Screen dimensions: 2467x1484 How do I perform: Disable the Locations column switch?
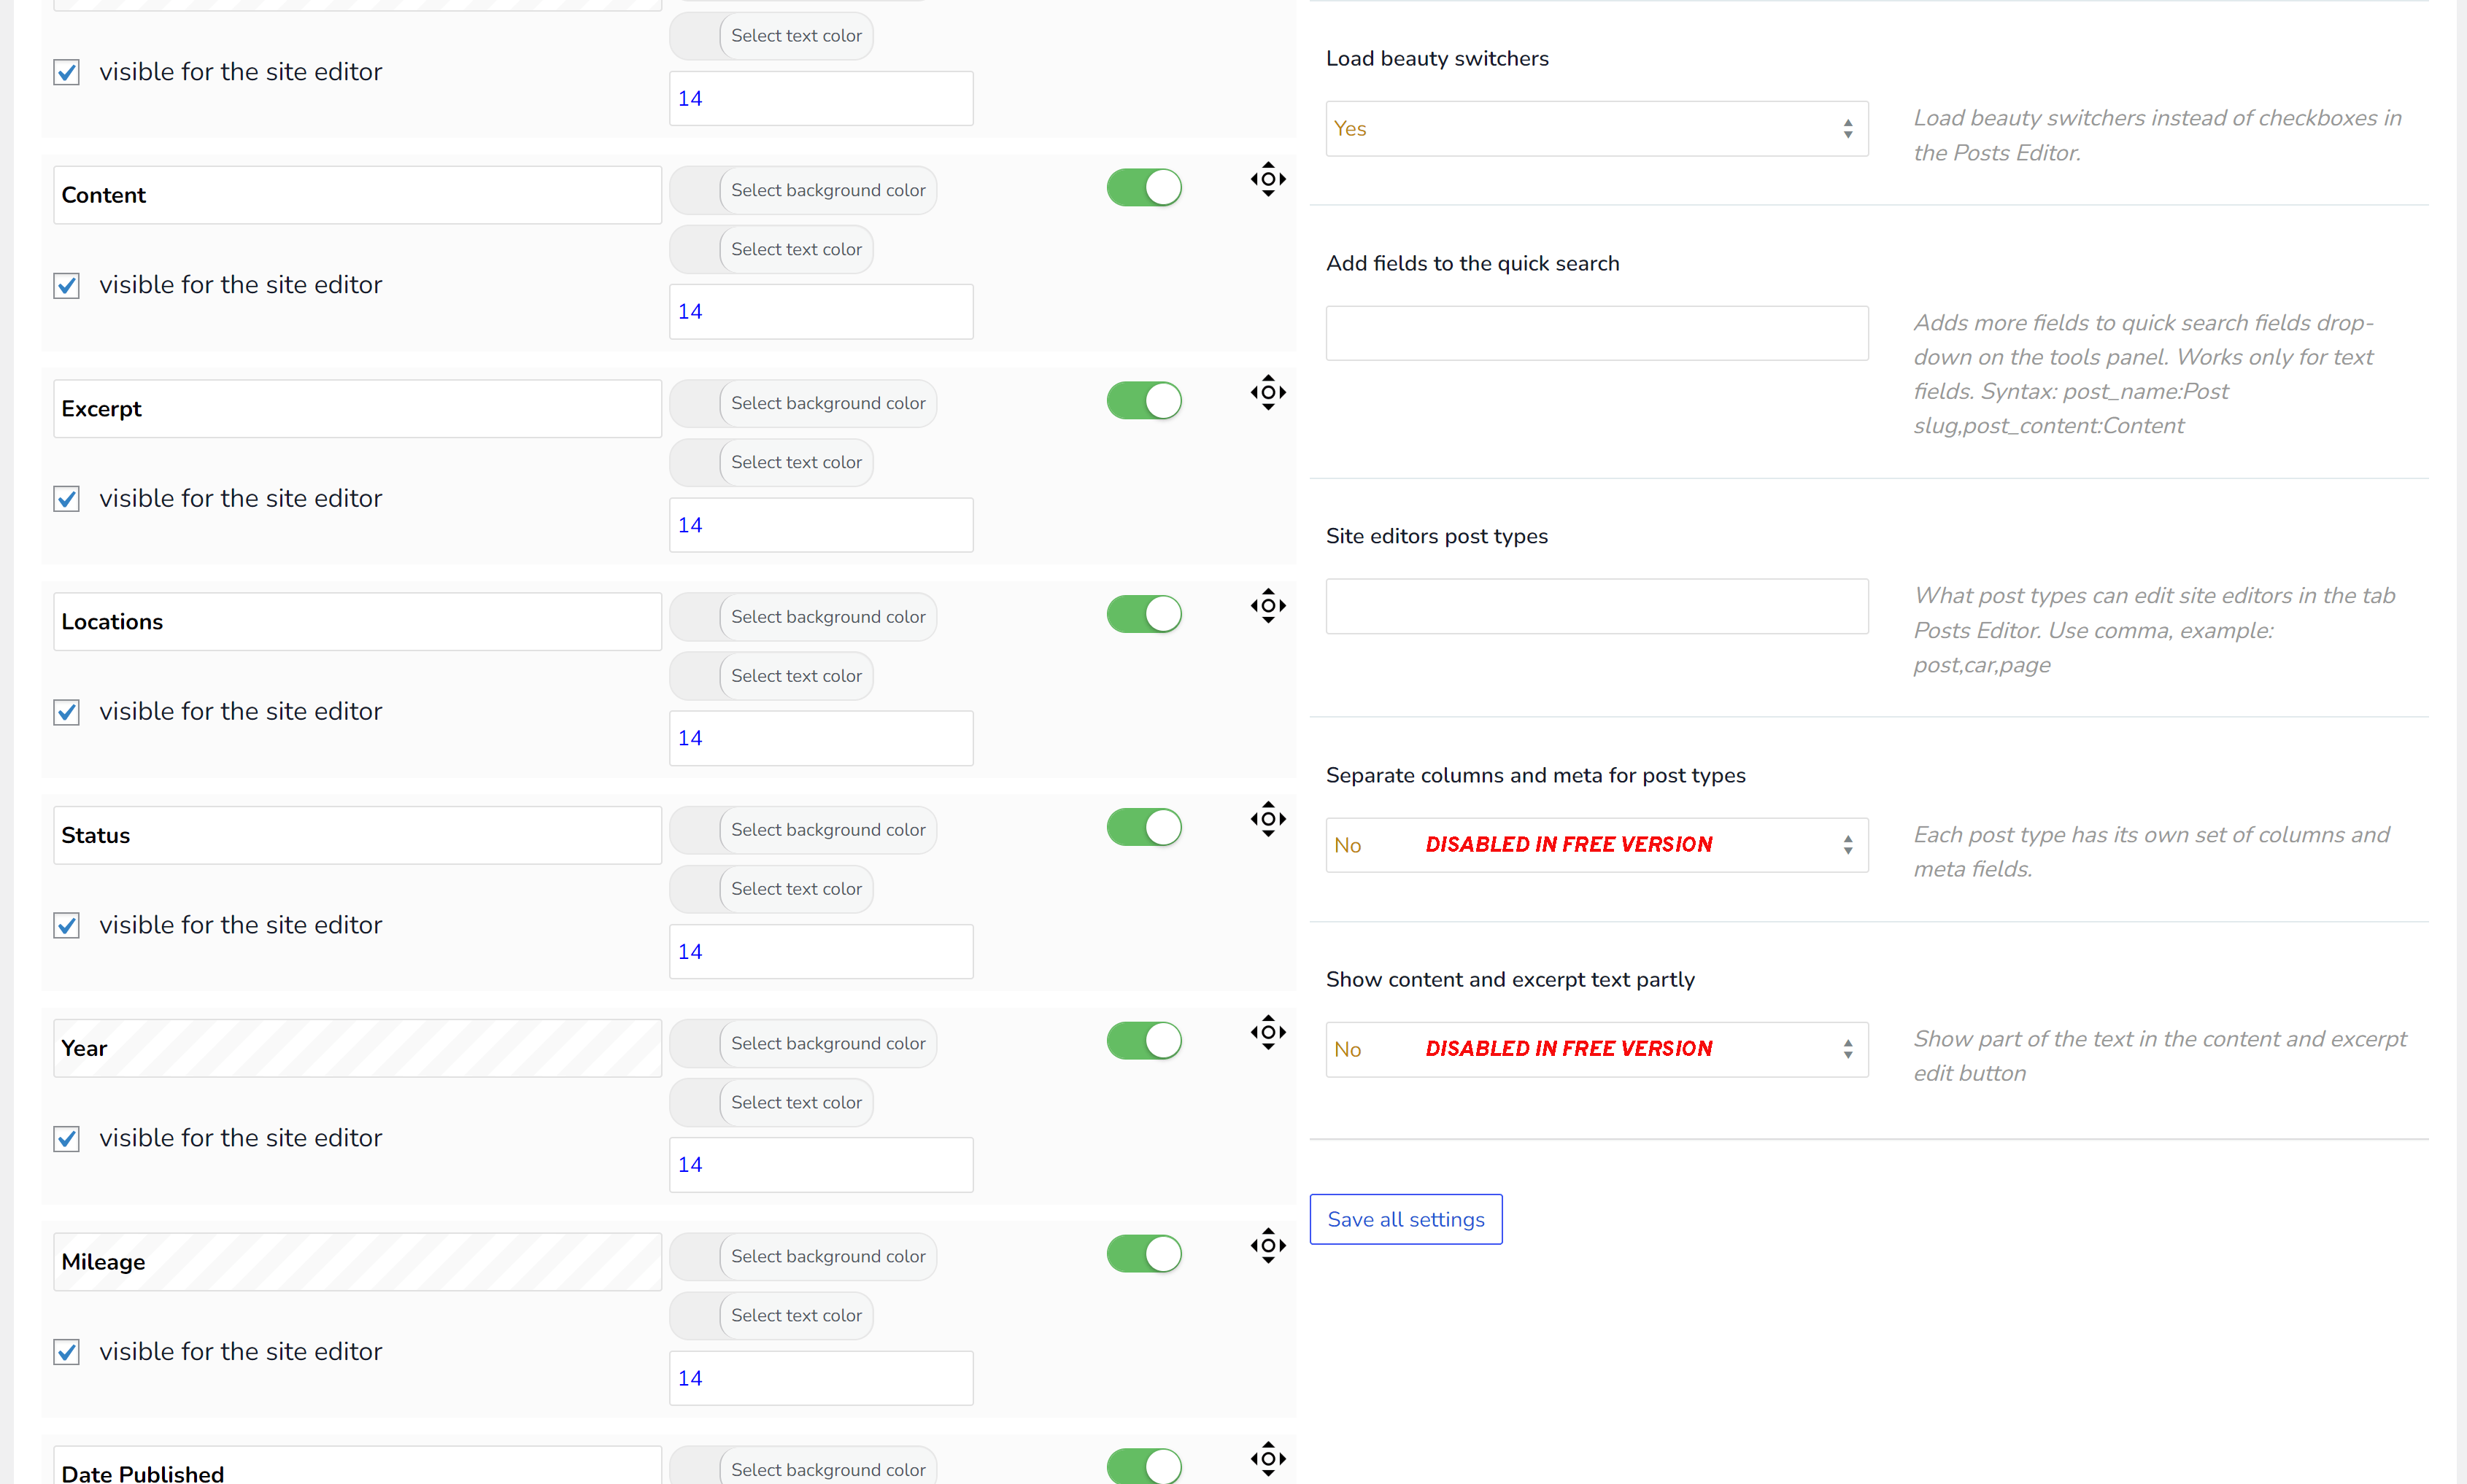pyautogui.click(x=1143, y=614)
